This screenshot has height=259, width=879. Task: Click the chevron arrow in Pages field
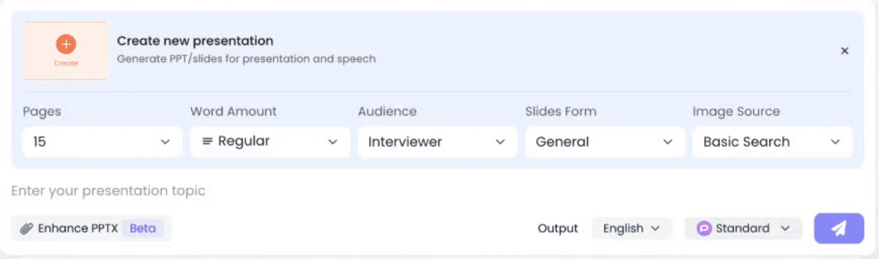coord(165,142)
